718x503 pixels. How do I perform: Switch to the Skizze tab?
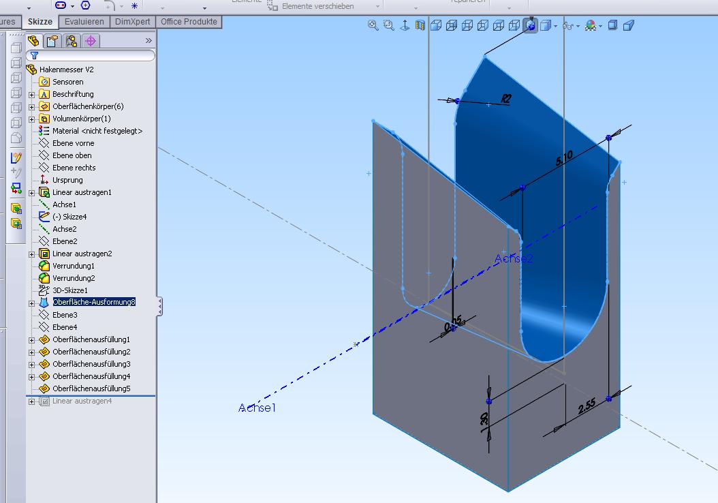click(x=40, y=22)
